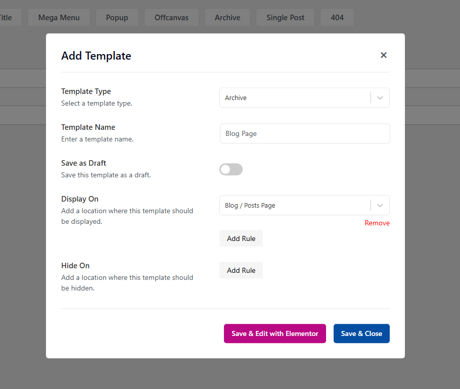Open the Archive template type combo box
The width and height of the screenshot is (460, 389).
click(304, 98)
